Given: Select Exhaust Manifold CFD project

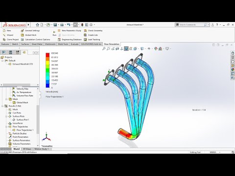Looking at the screenshot, I should click(x=21, y=64).
